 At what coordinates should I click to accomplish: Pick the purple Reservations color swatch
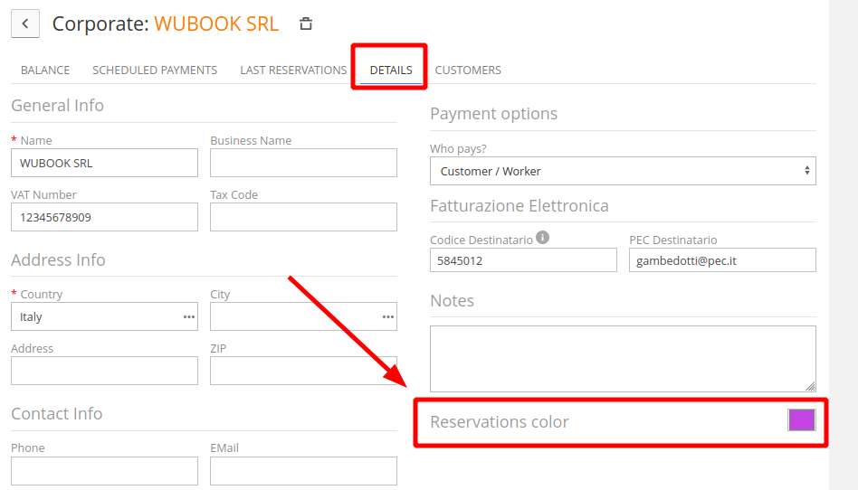[x=801, y=420]
